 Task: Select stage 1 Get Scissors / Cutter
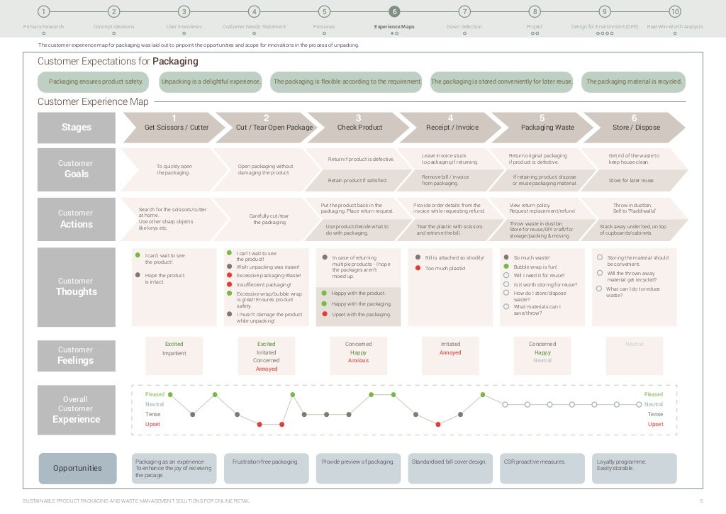coord(174,128)
